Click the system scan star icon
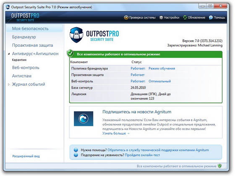The height and width of the screenshot is (176, 235). (x=126, y=18)
